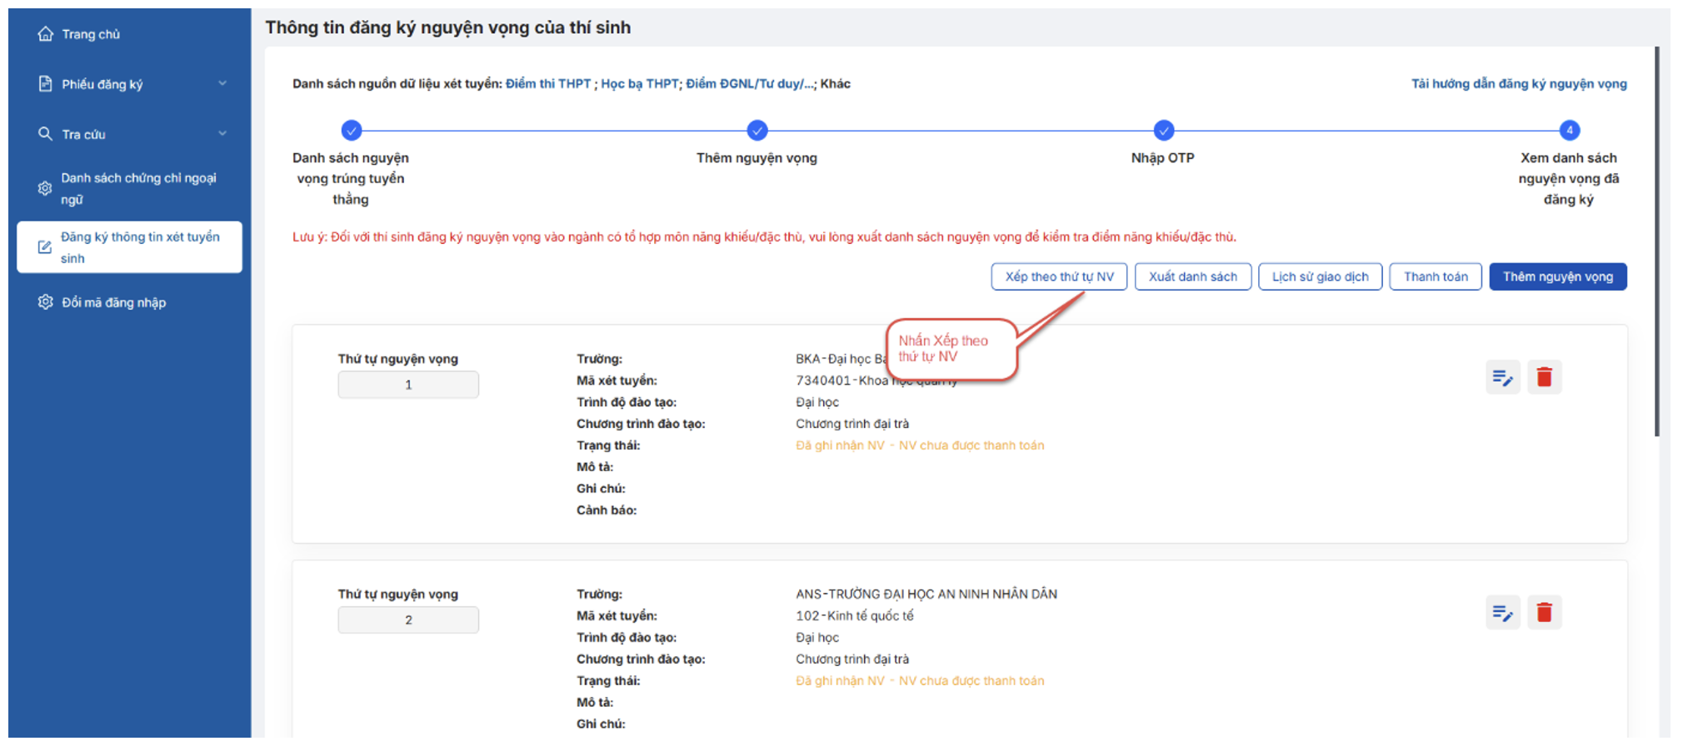Expand the Tra cứu submenu chevron

point(222,133)
